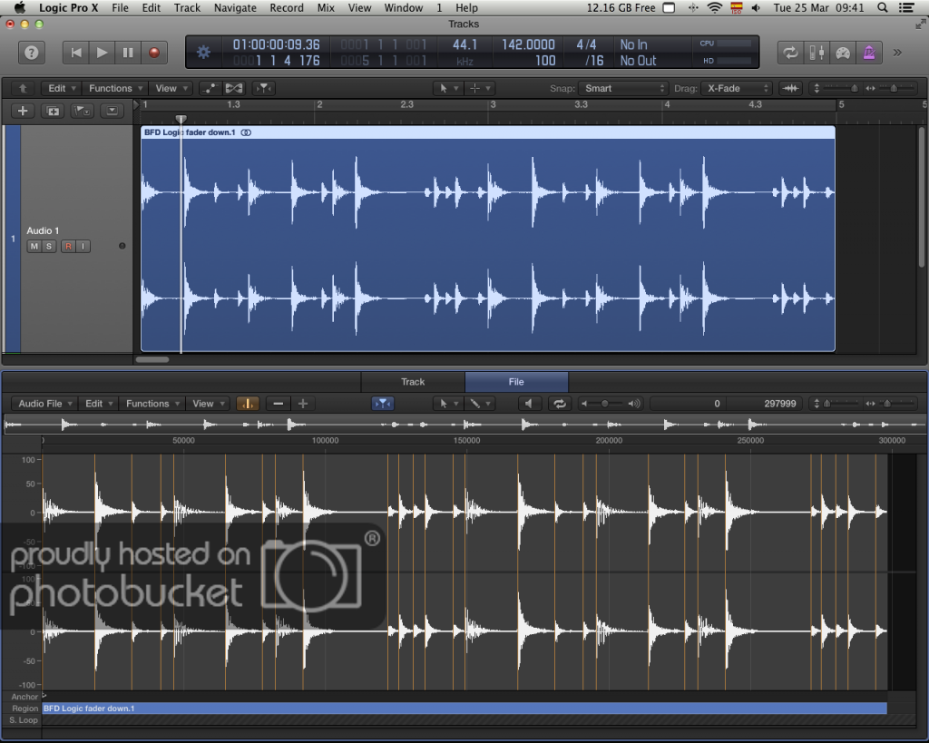
Task: Expand the Audio File menu in editor
Action: (x=44, y=404)
